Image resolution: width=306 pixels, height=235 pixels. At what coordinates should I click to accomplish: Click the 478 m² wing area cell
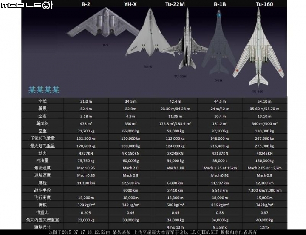[86, 123]
